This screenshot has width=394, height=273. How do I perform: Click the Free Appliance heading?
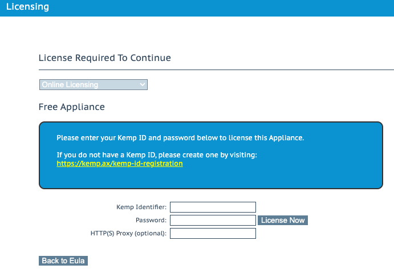(71, 107)
